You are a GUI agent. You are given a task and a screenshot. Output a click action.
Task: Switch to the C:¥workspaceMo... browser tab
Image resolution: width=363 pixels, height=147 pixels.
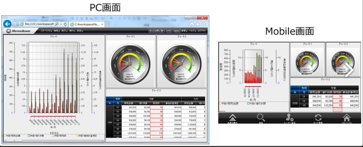pos(86,24)
